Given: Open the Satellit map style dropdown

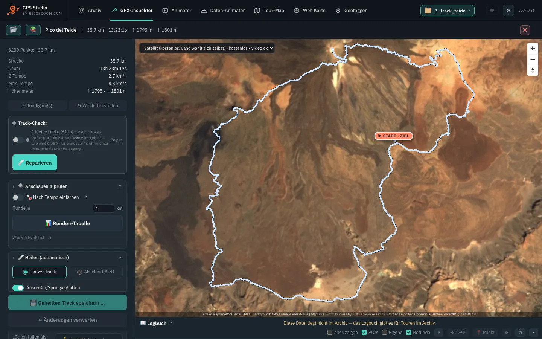Looking at the screenshot, I should (x=207, y=48).
